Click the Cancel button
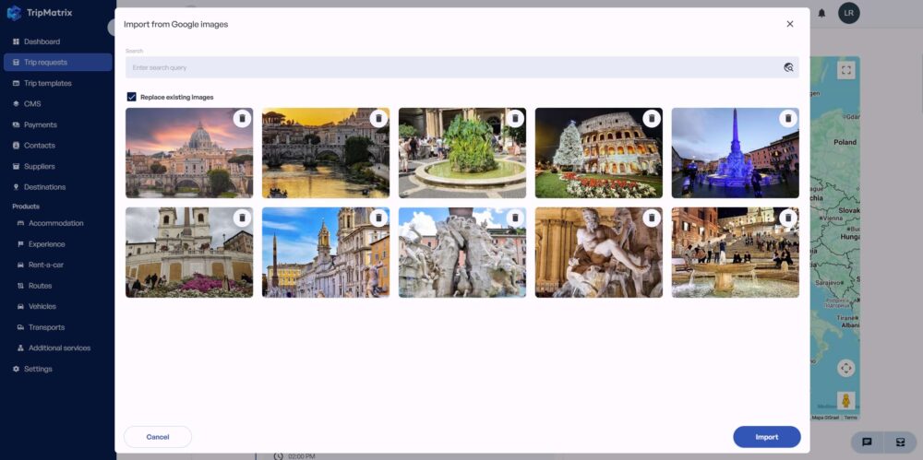The height and width of the screenshot is (460, 923). (x=158, y=437)
